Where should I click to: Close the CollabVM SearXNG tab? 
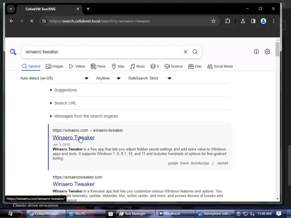pyautogui.click(x=78, y=9)
